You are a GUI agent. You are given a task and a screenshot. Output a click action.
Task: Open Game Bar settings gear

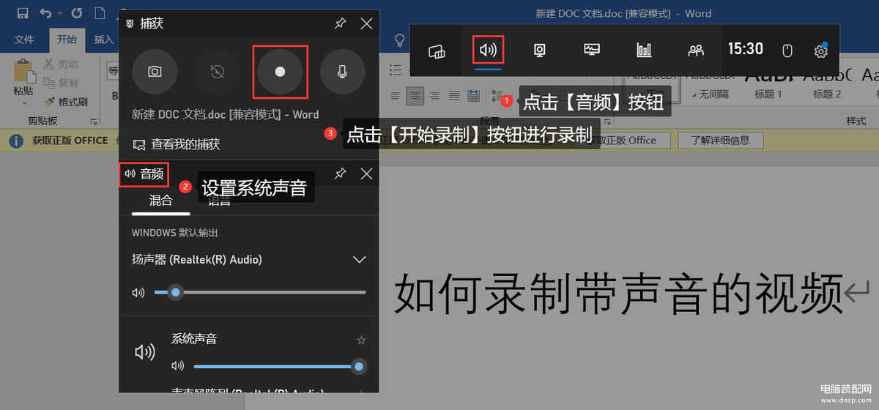(x=821, y=51)
